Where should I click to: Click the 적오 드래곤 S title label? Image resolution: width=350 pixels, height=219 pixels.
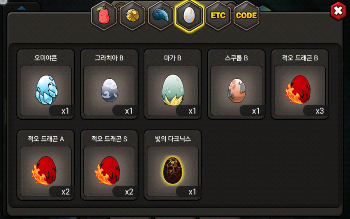109,139
